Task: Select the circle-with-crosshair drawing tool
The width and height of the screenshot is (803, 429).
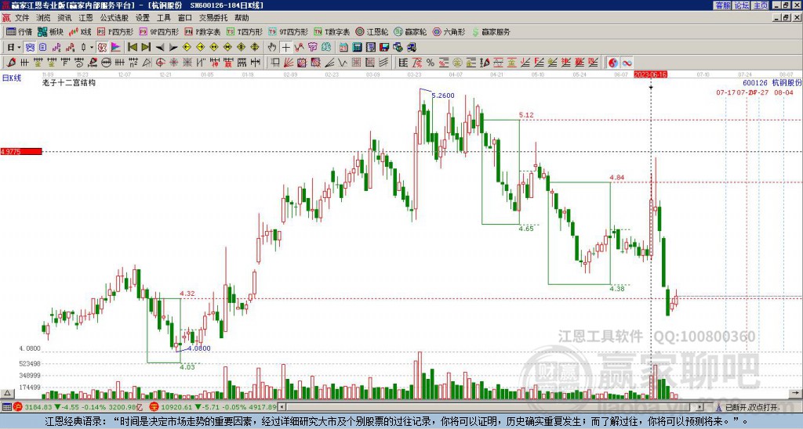Action: [x=160, y=63]
